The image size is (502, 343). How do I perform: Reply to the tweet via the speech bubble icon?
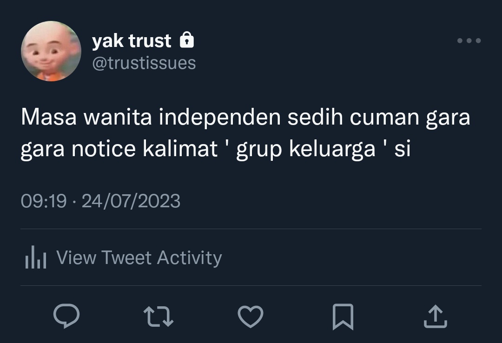click(66, 316)
